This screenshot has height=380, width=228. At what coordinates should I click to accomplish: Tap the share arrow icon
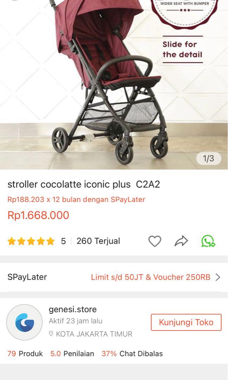(x=181, y=241)
